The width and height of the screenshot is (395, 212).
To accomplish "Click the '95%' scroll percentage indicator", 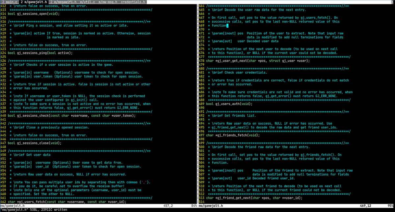I will 390,206.
